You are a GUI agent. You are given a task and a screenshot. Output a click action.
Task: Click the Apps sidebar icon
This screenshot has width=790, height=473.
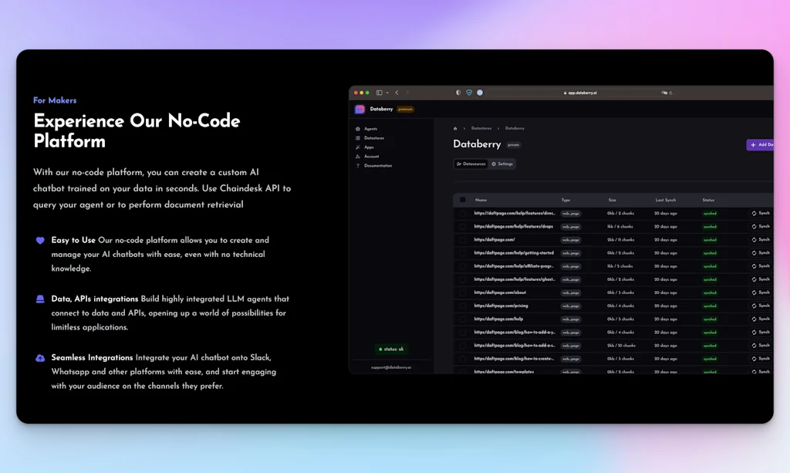click(x=358, y=147)
